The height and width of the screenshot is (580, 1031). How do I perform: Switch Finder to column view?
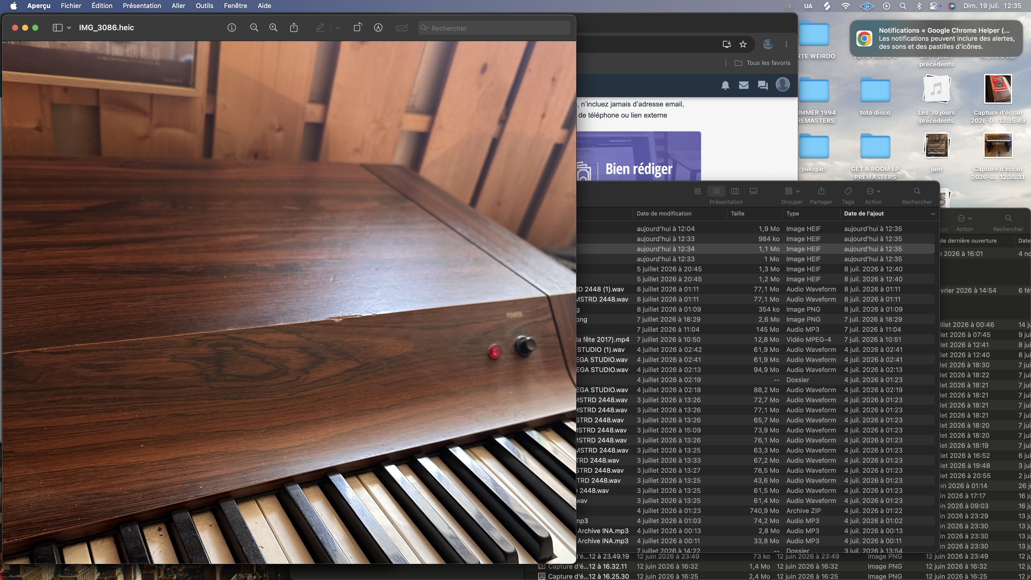[x=735, y=191]
